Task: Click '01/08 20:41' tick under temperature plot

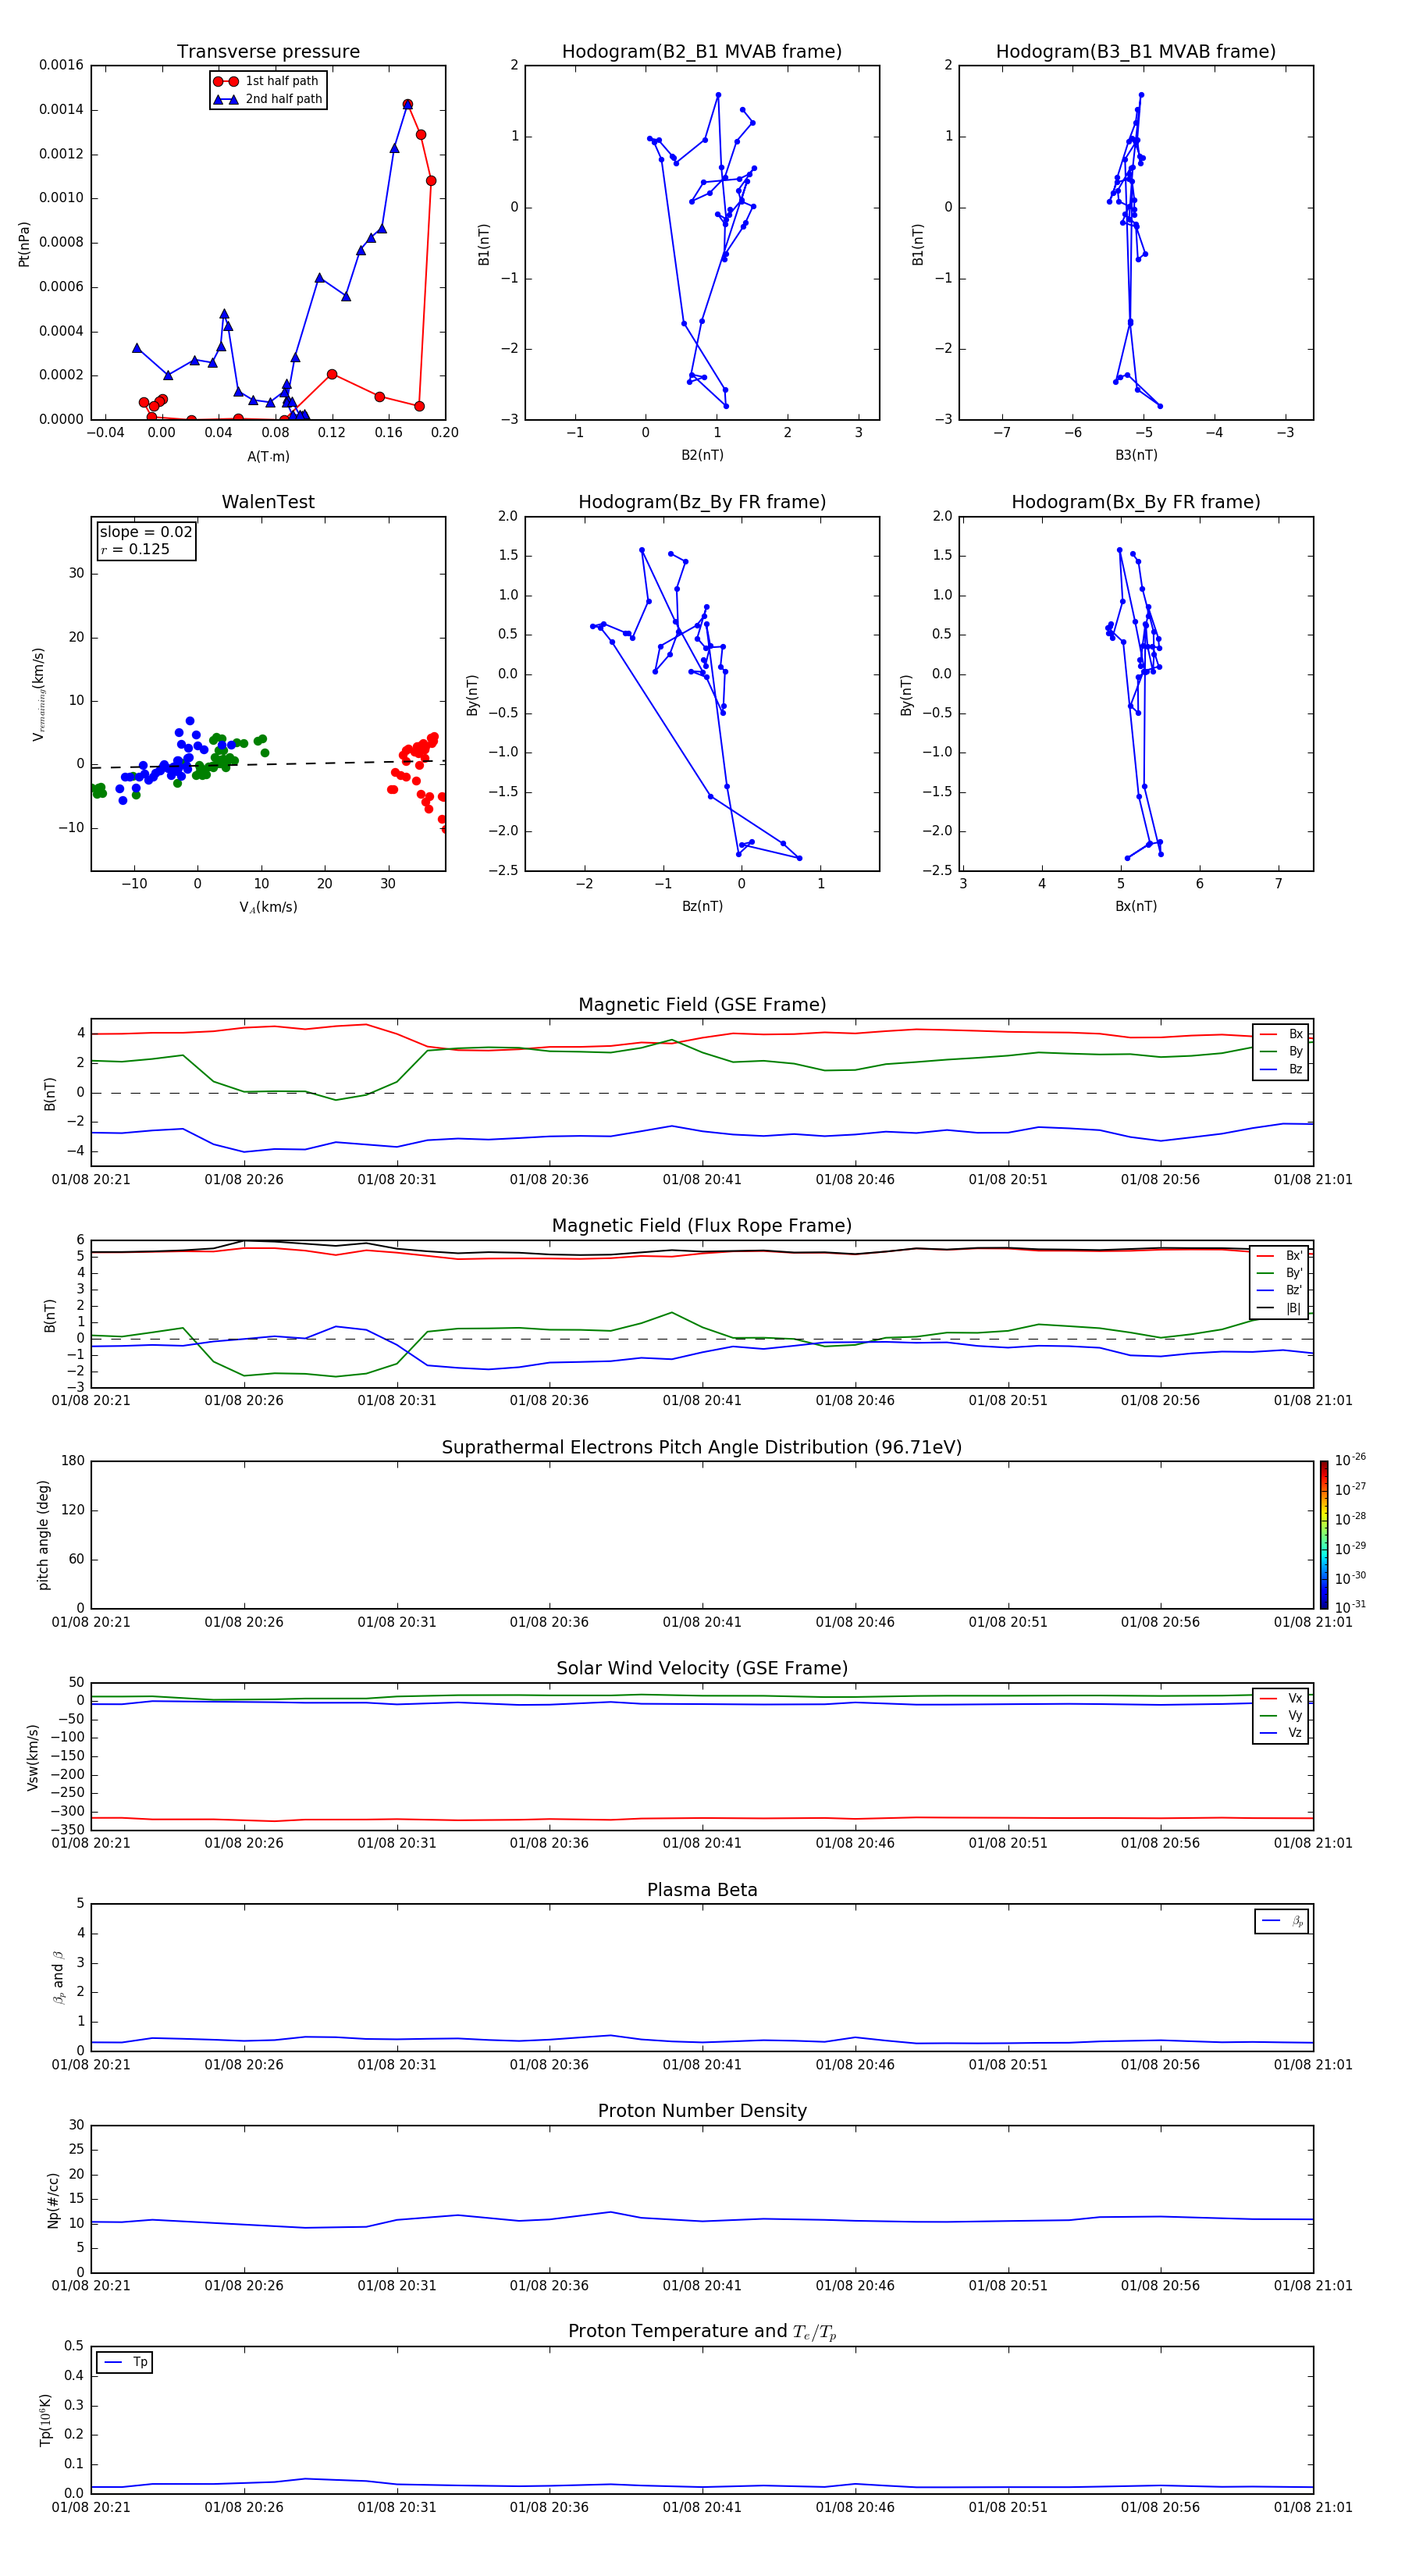Action: pyautogui.click(x=702, y=2507)
